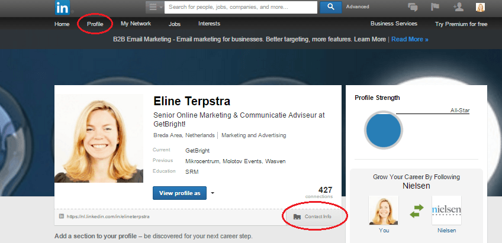
Task: Open the messages speech bubble icon
Action: point(414,7)
